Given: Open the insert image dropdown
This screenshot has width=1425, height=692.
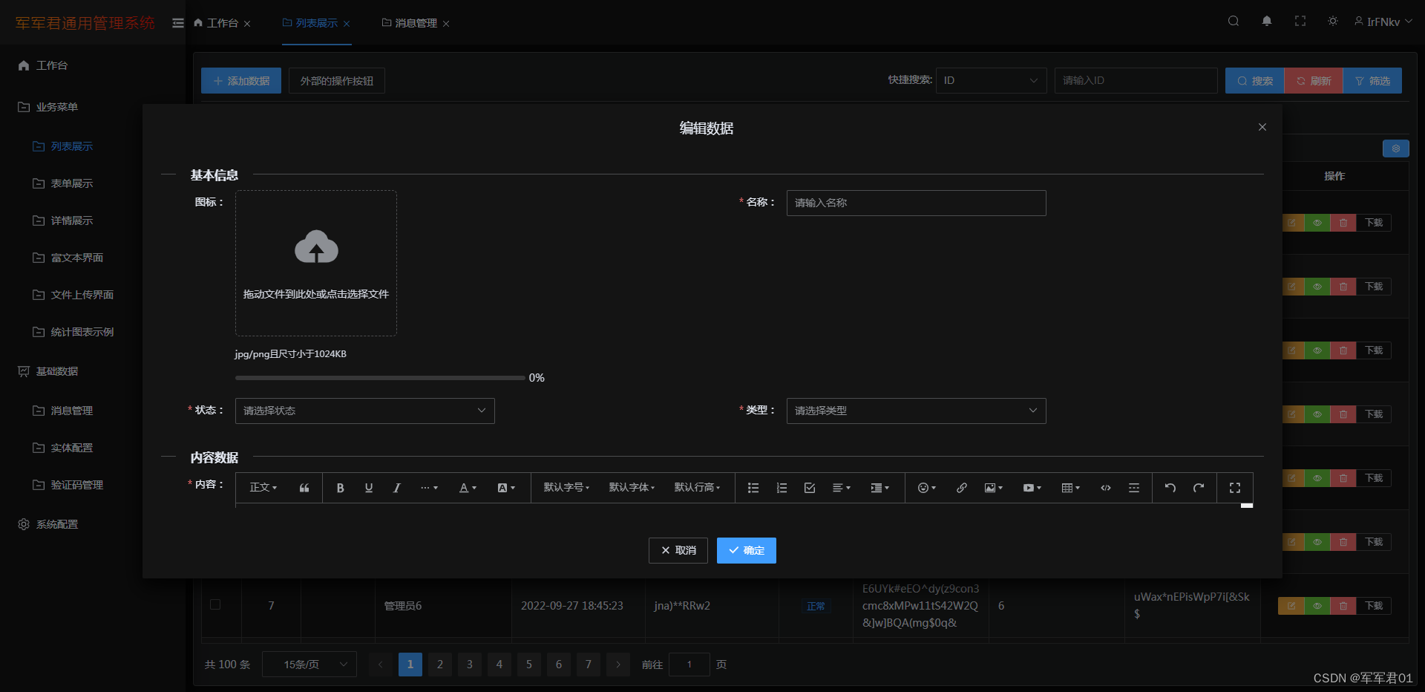Looking at the screenshot, I should (x=994, y=488).
